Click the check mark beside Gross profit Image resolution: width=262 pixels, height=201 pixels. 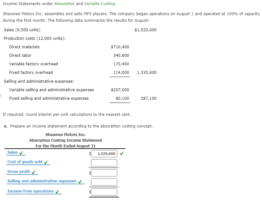point(34,172)
